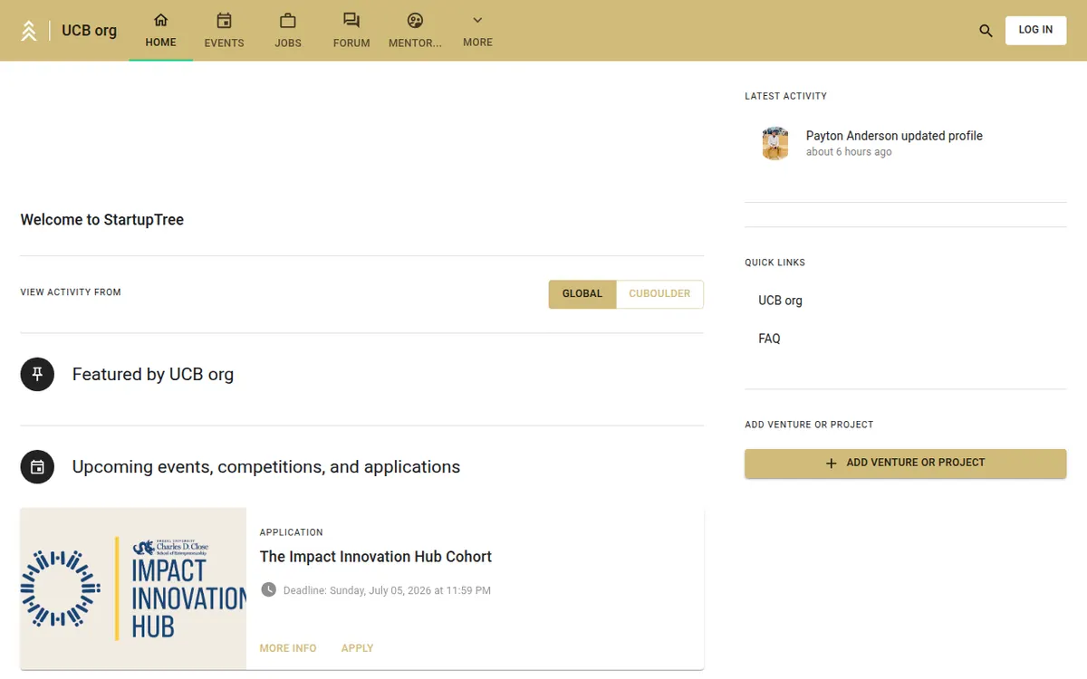
Task: Click the Welcome to StartupTree heading
Action: point(102,220)
